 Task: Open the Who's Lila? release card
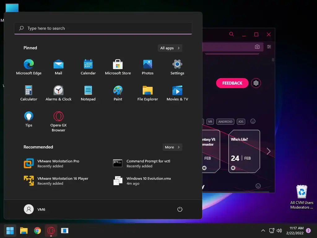coord(244,151)
